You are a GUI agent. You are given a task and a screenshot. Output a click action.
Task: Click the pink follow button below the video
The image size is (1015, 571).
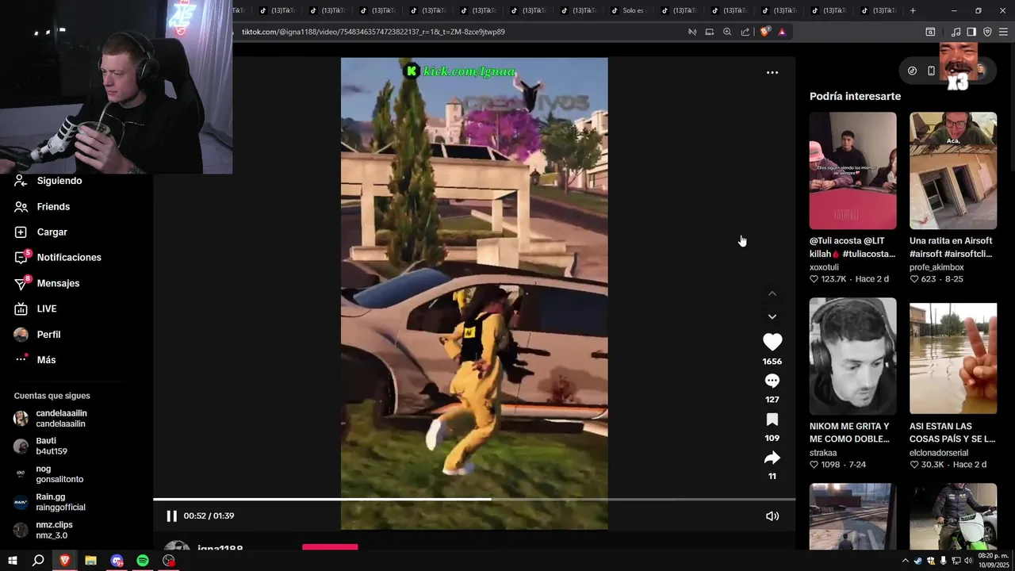[330, 547]
